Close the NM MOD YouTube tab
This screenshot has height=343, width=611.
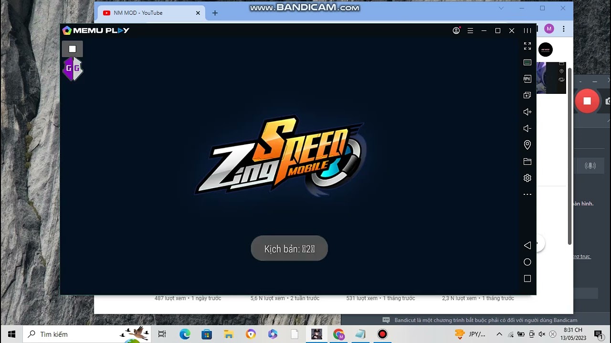(198, 13)
